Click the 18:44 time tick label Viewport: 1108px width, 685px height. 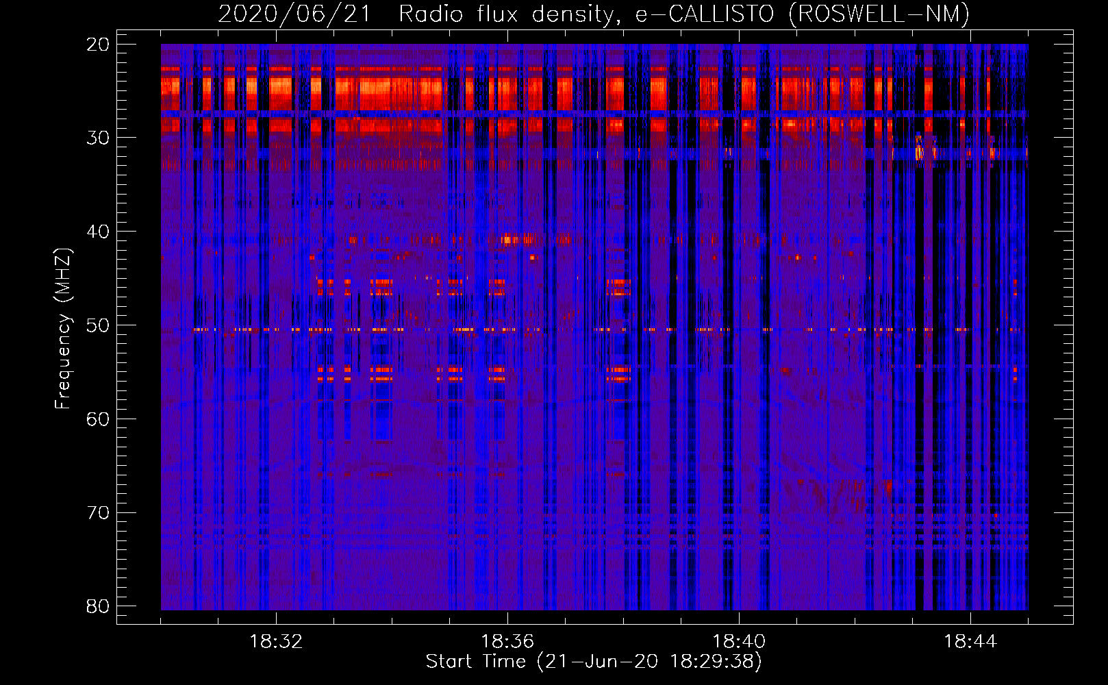tap(970, 642)
